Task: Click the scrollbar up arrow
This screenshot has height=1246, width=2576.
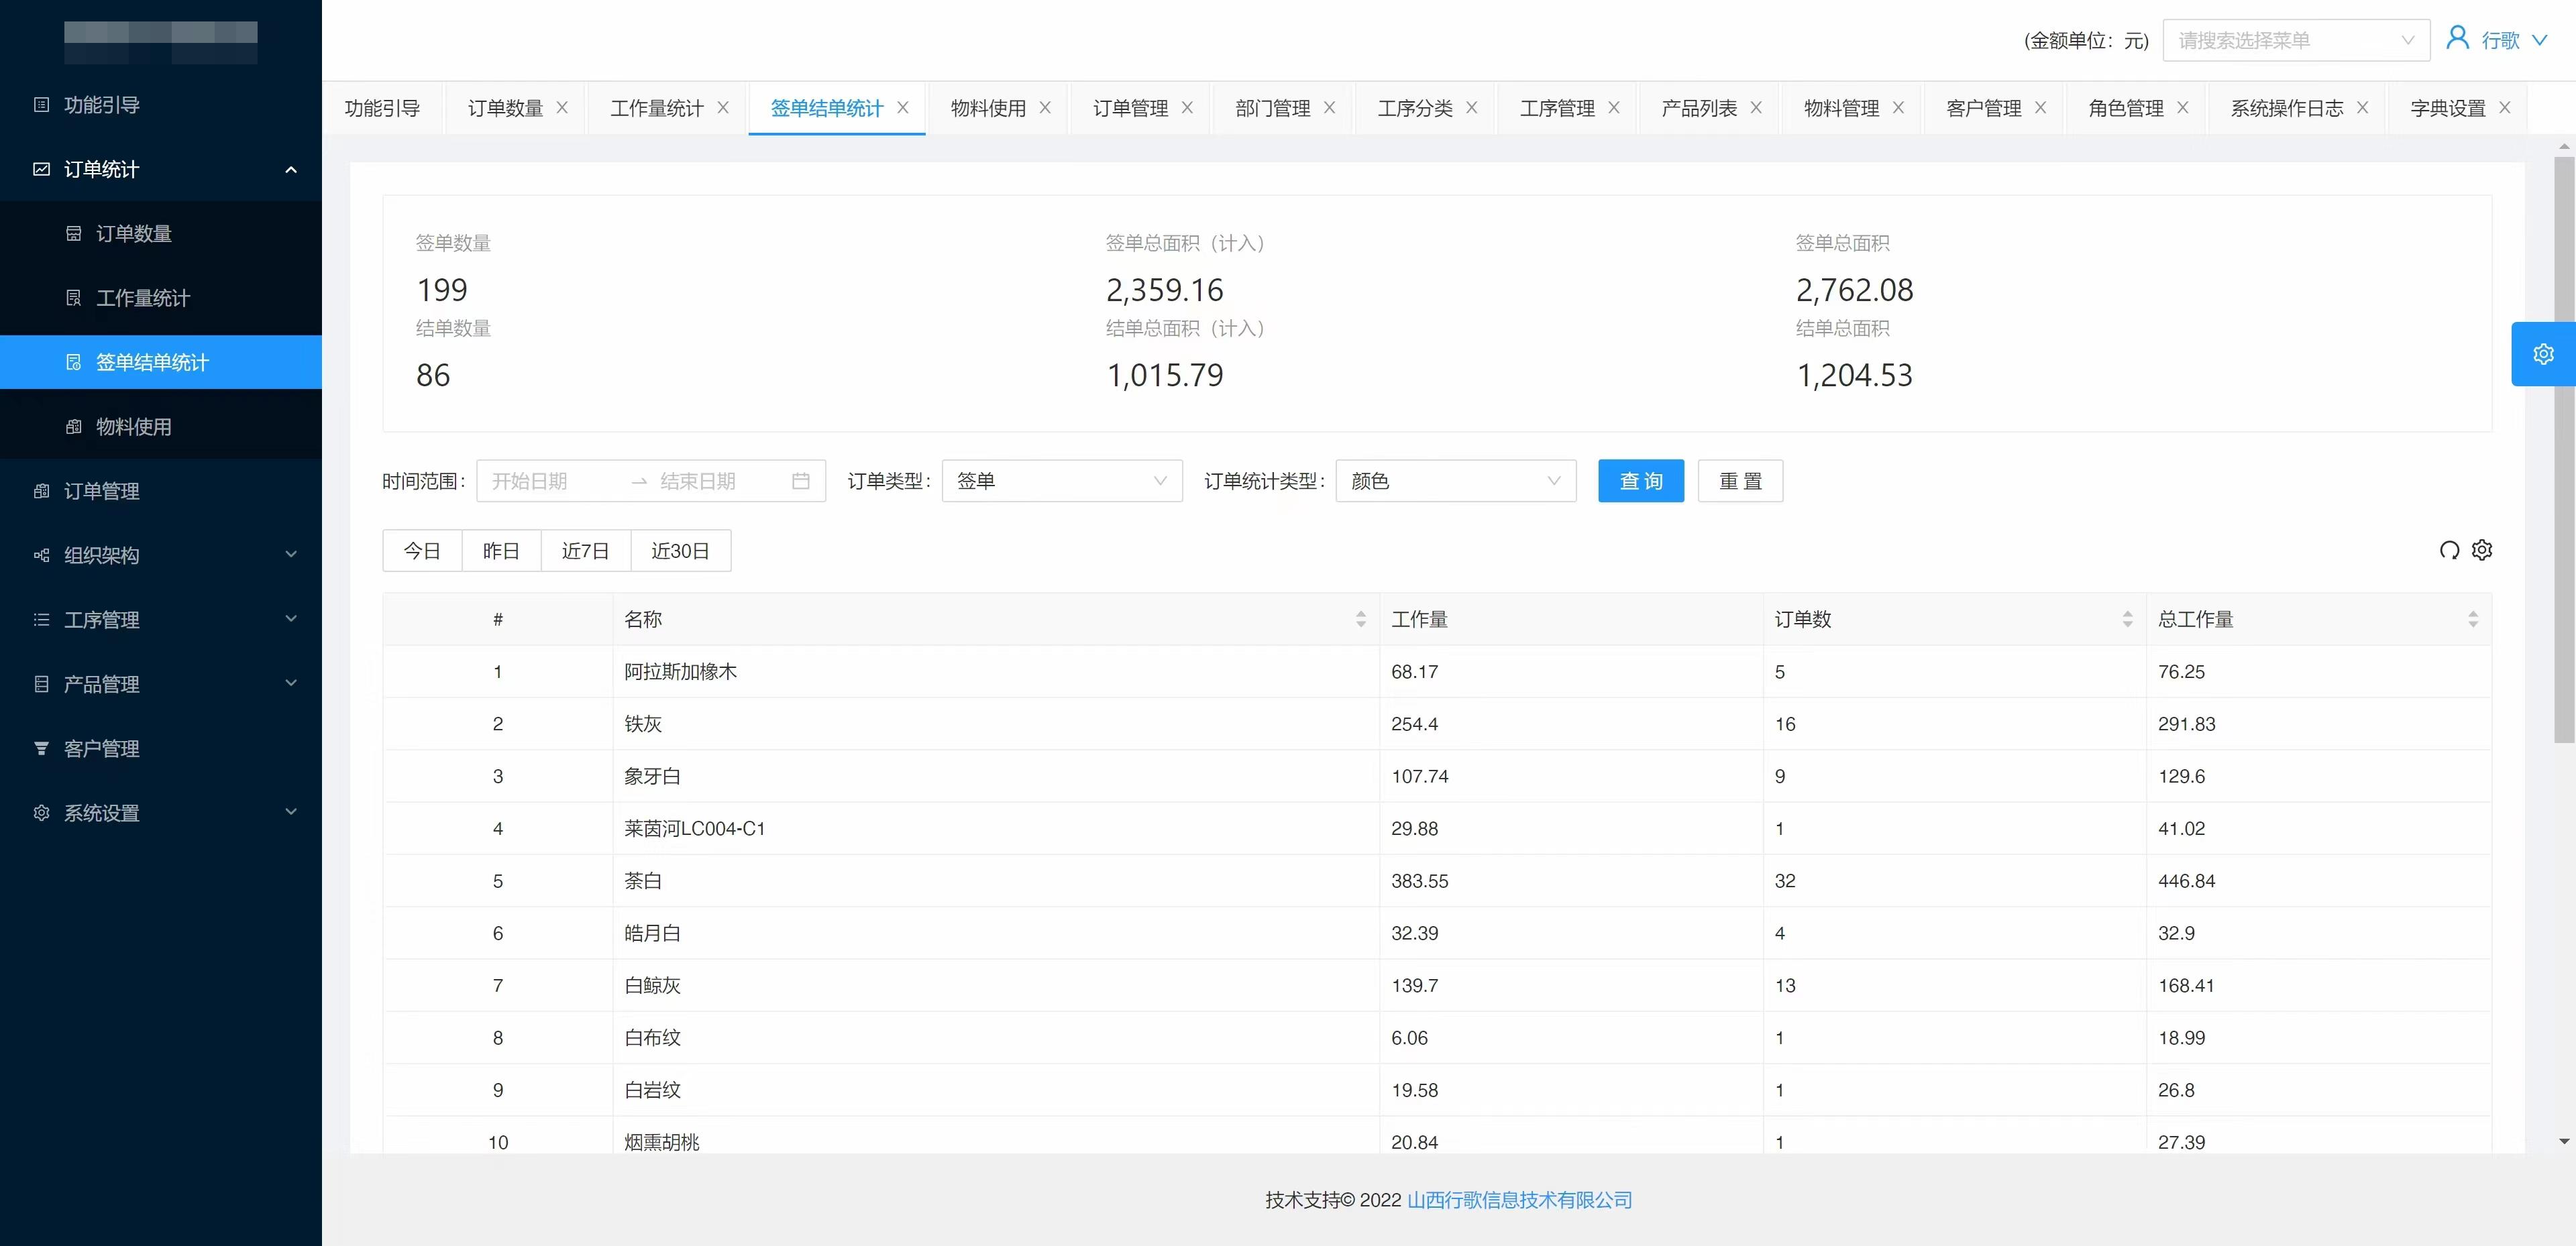Action: coord(2564,147)
